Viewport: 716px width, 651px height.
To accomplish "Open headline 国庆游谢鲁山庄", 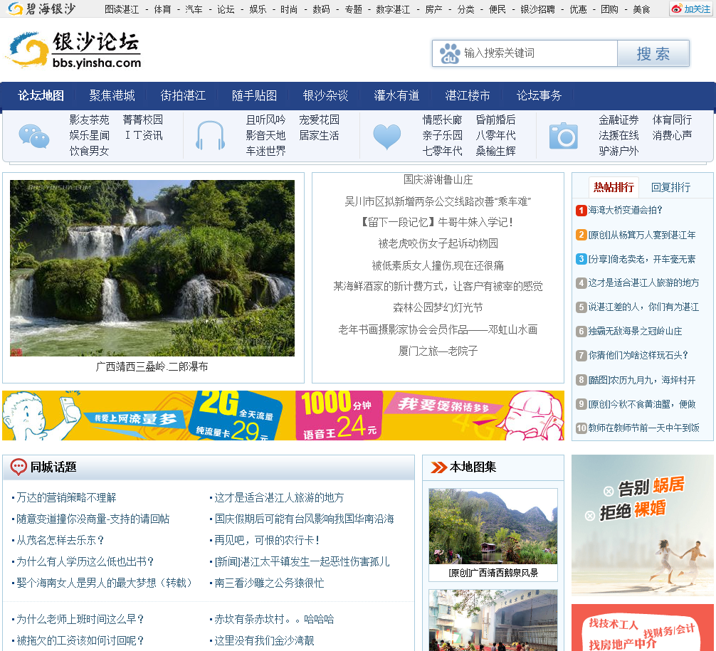I will [x=438, y=179].
